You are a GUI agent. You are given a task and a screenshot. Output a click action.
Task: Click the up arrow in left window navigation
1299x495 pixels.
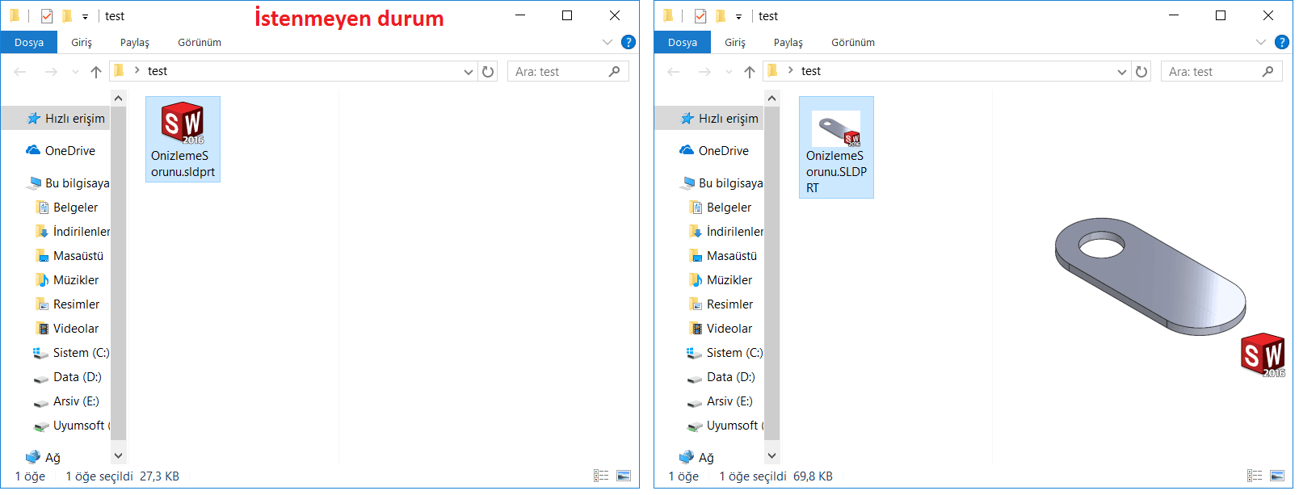tap(96, 72)
